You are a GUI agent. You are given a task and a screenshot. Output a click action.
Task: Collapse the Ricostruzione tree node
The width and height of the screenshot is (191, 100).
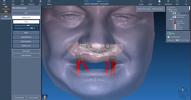(x=167, y=9)
